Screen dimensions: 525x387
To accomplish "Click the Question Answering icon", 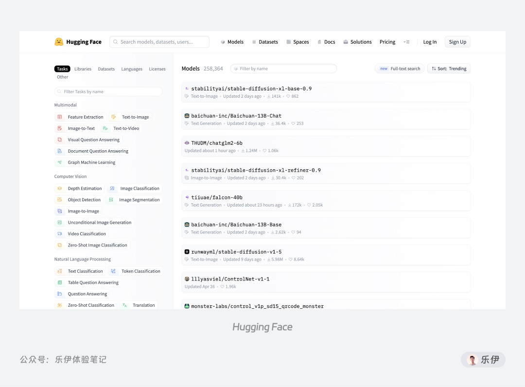I will pos(60,294).
